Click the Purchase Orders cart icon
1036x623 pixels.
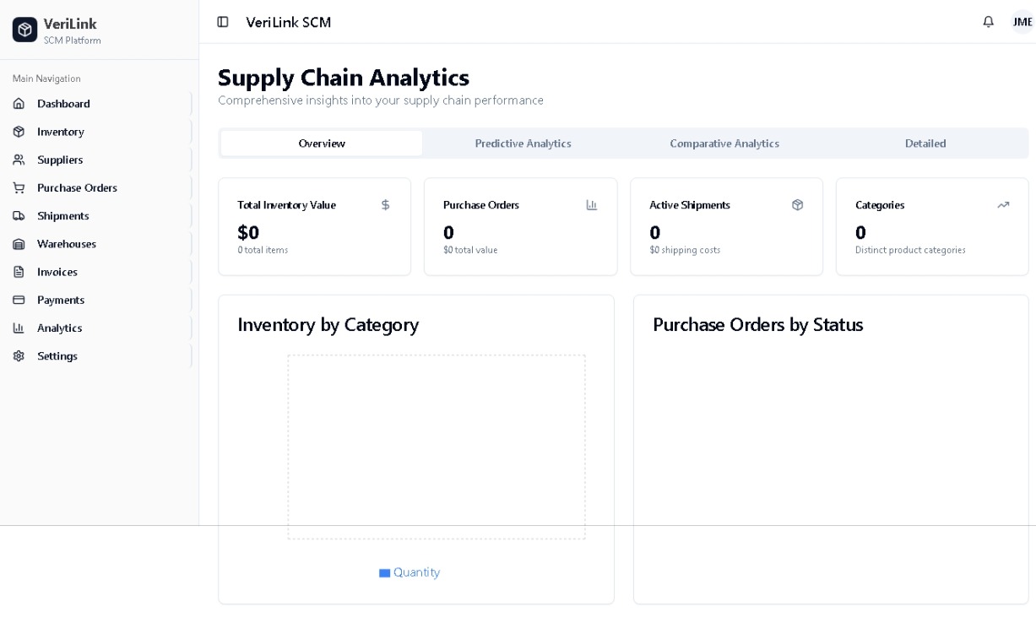19,187
